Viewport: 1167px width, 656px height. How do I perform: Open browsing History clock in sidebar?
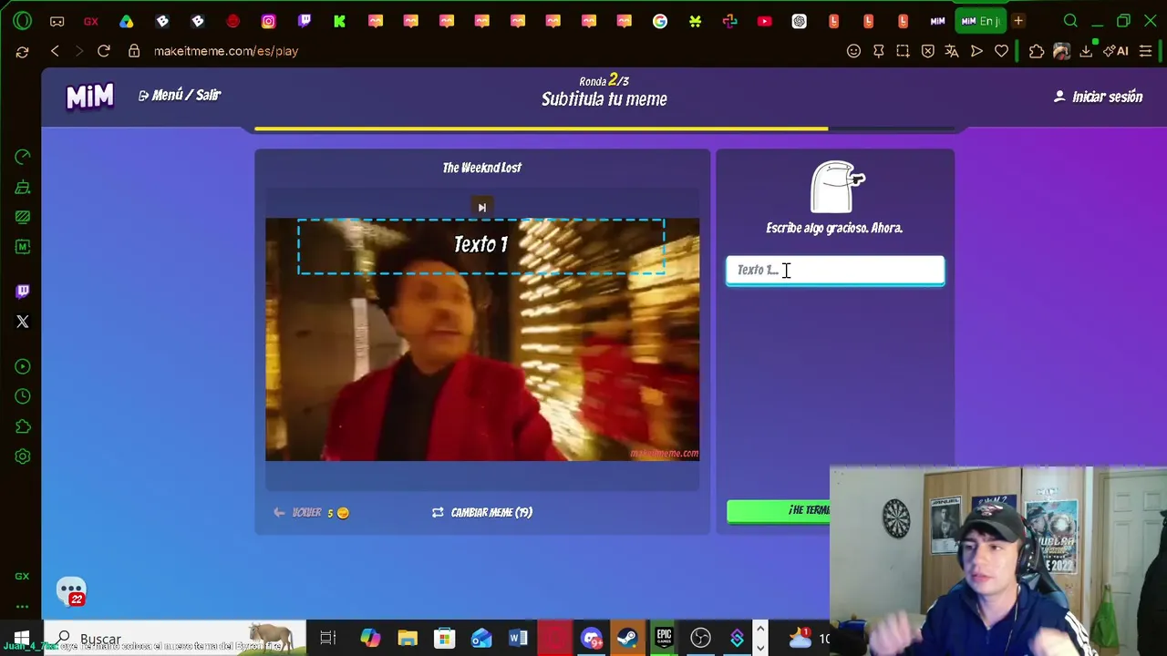[23, 396]
